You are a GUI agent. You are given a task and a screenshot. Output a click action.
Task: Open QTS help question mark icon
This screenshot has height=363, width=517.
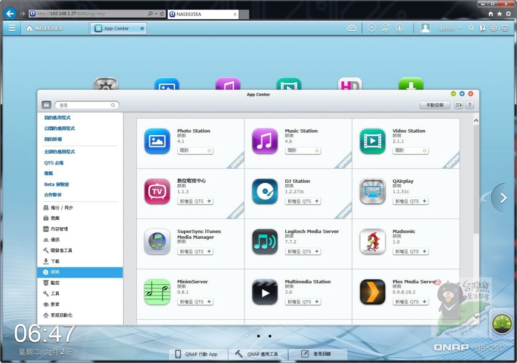(482, 28)
